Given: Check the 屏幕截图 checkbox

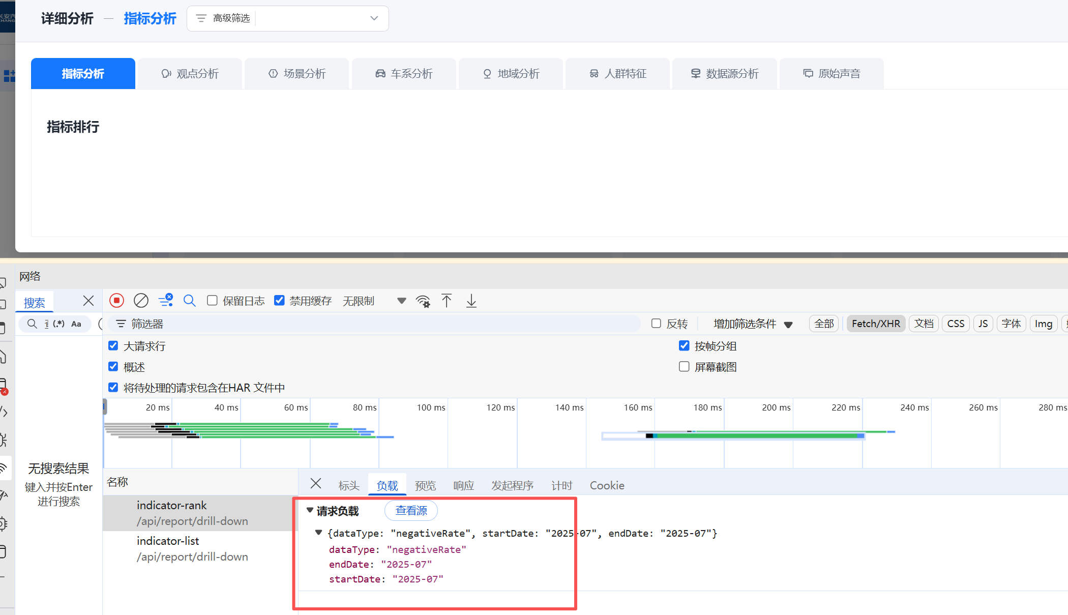Looking at the screenshot, I should pyautogui.click(x=684, y=367).
